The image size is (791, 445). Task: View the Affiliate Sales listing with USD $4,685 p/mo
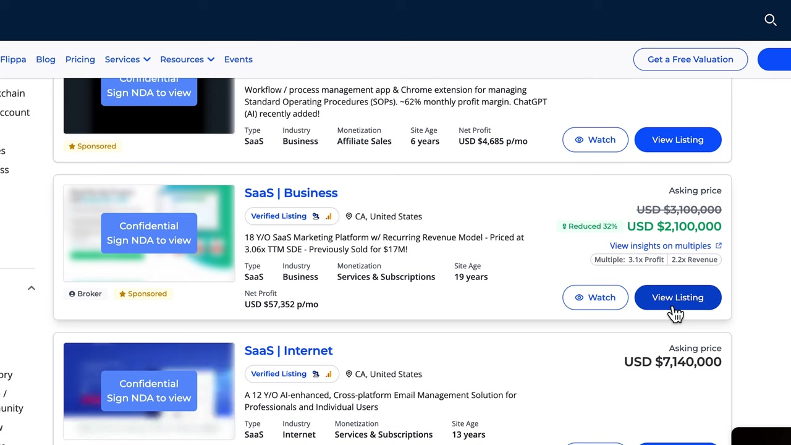tap(678, 140)
